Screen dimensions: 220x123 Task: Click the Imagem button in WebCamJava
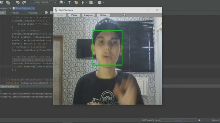click(88, 15)
